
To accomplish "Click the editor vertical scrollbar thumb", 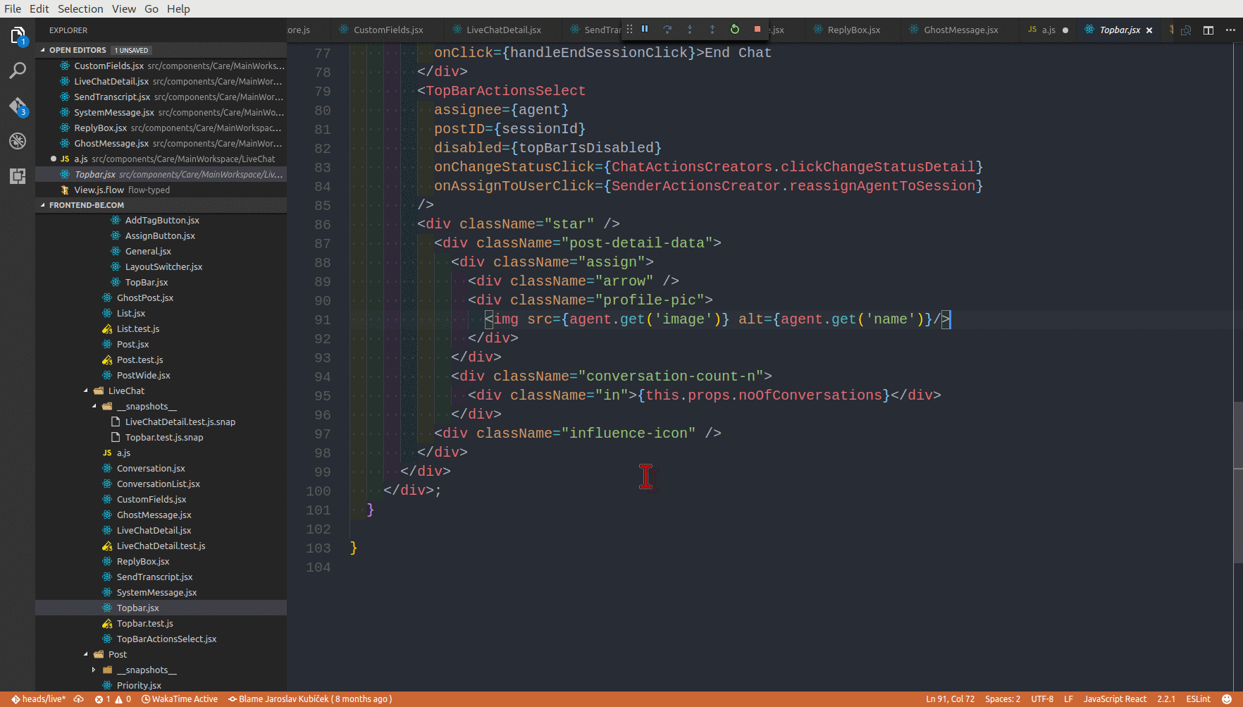I will click(1238, 482).
